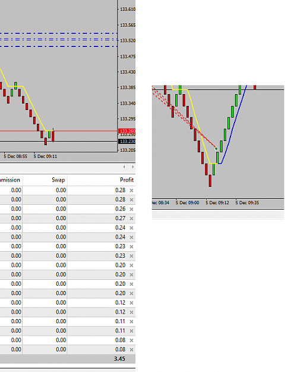Image resolution: width=307 pixels, height=372 pixels.
Task: Sort orders by the Profit column header
Action: [x=126, y=180]
